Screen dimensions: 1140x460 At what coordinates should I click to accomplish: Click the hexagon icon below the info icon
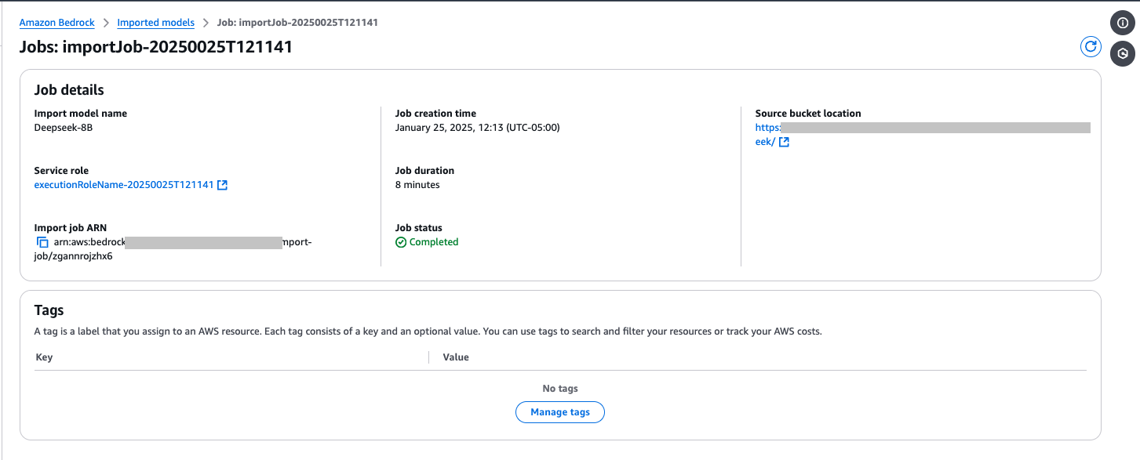pyautogui.click(x=1123, y=53)
